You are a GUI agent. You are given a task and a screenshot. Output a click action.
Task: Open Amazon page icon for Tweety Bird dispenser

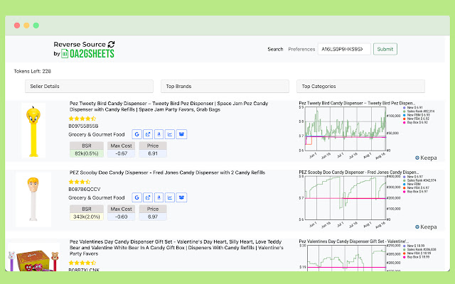pos(159,134)
